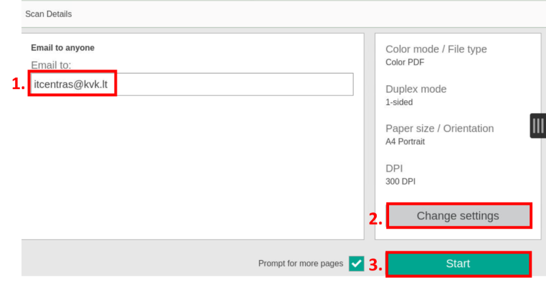Click the red step number 2 marker
This screenshot has height=286, width=546.
pyautogui.click(x=375, y=219)
